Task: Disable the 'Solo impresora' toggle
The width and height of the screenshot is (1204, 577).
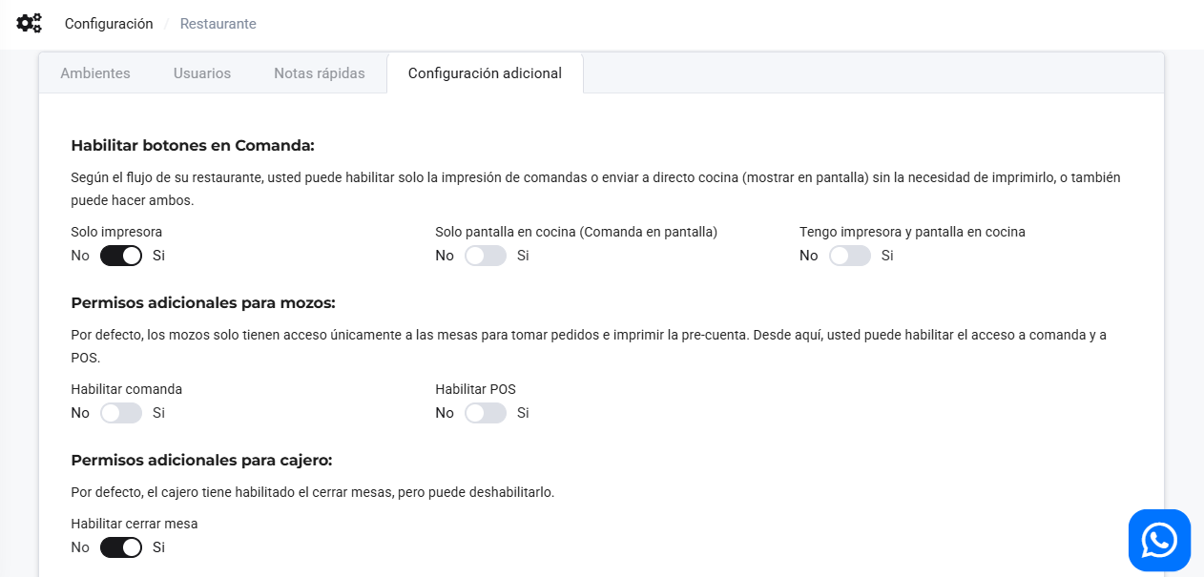Action: pyautogui.click(x=121, y=256)
